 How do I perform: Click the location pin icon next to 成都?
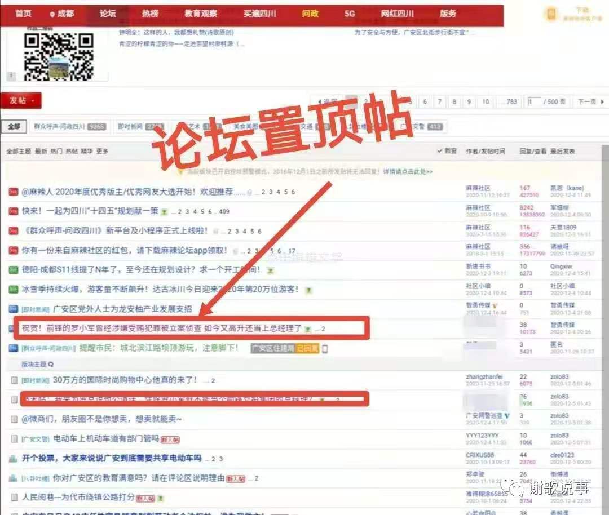point(52,14)
